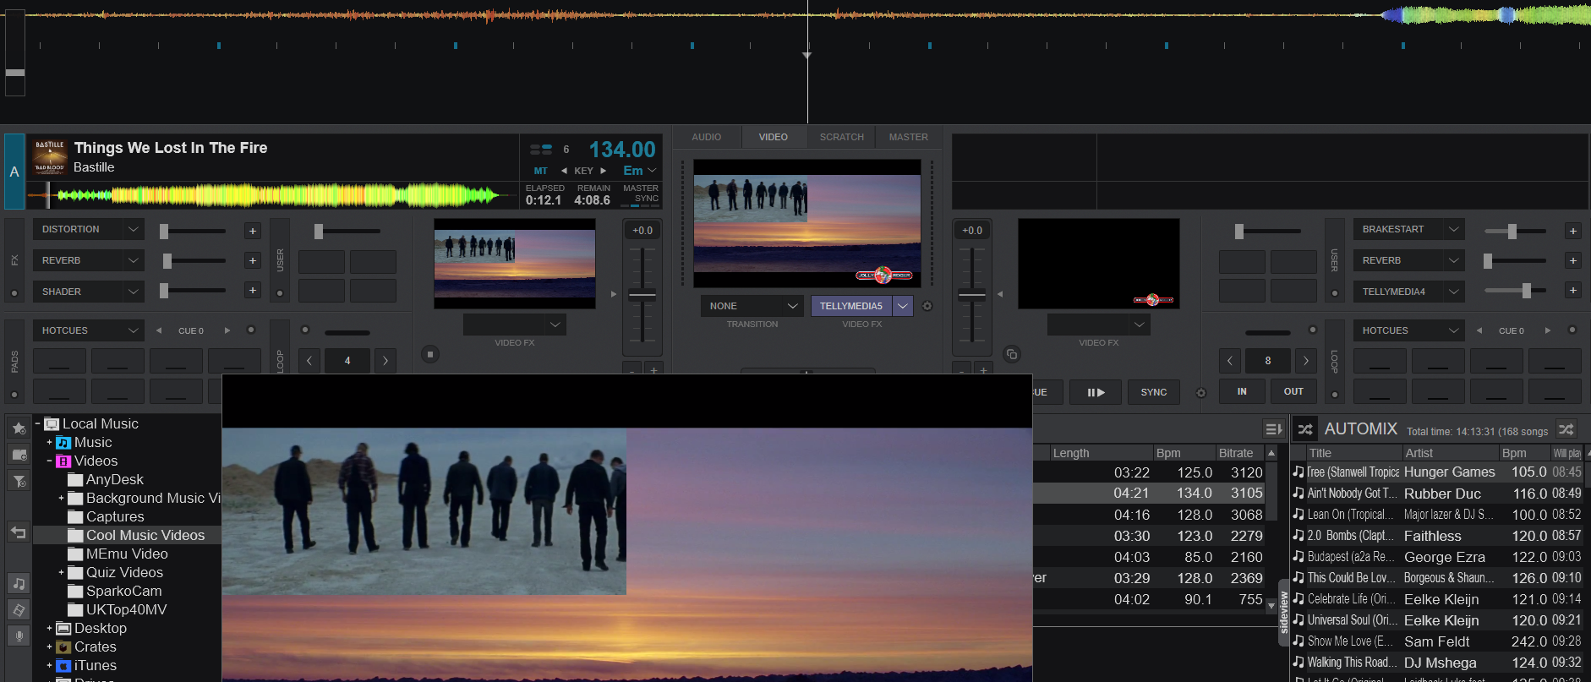Toggle the left FX panel dot button
This screenshot has width=1591, height=682.
[x=14, y=293]
